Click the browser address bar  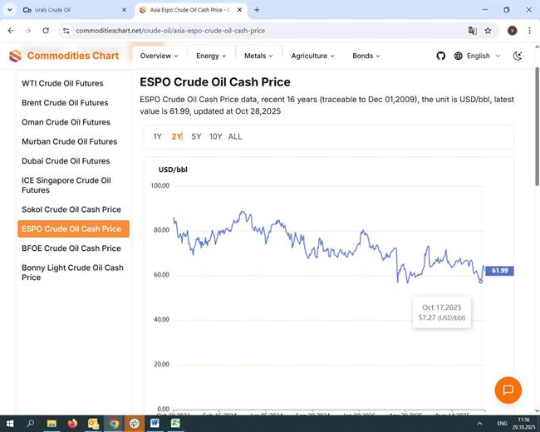pyautogui.click(x=249, y=30)
